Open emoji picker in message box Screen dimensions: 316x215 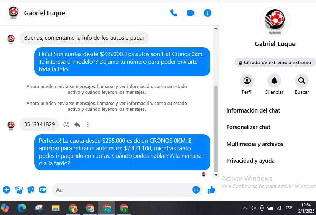[196, 190]
